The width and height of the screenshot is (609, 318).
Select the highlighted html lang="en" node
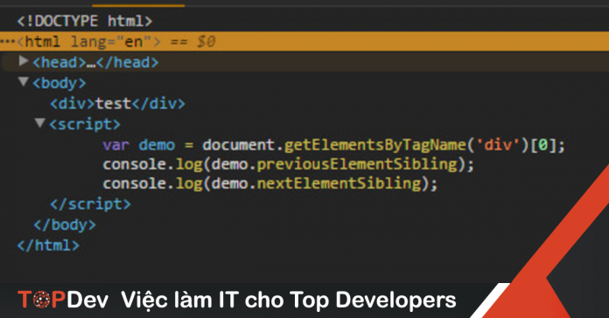[x=304, y=41]
